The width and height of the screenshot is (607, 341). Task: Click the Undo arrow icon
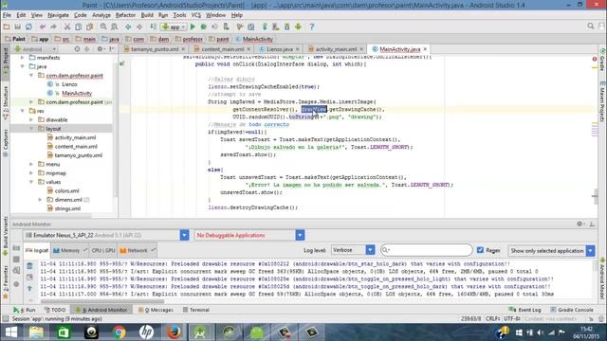(x=43, y=27)
